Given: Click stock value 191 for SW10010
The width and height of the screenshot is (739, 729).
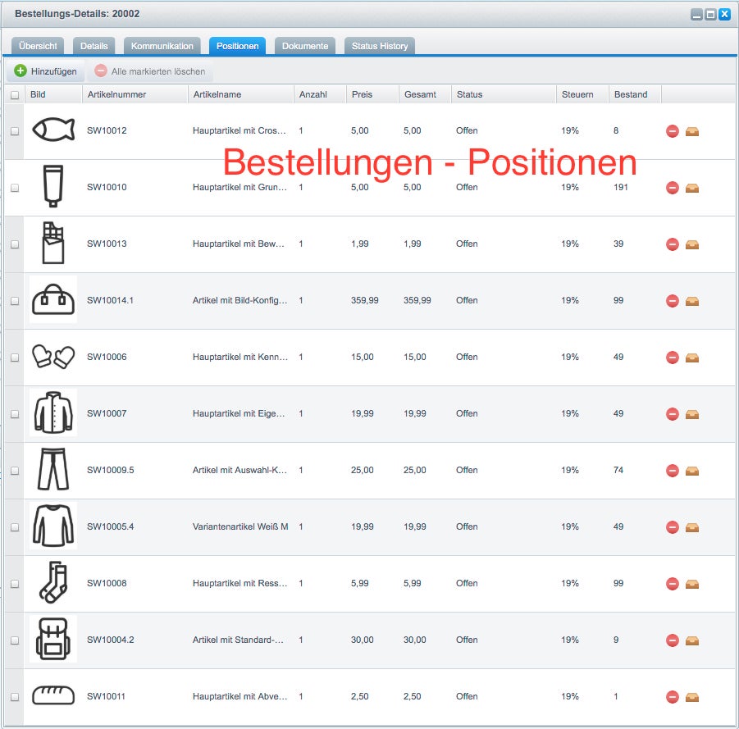Looking at the screenshot, I should click(x=621, y=187).
